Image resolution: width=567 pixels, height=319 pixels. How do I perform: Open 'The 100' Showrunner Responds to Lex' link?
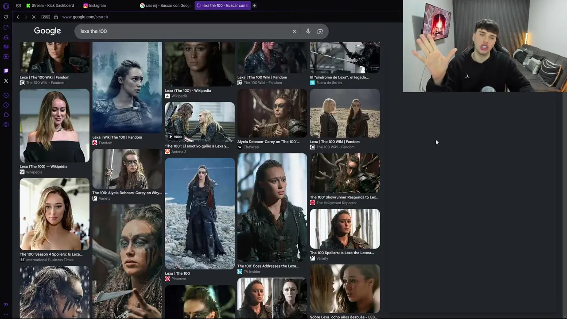tap(344, 197)
